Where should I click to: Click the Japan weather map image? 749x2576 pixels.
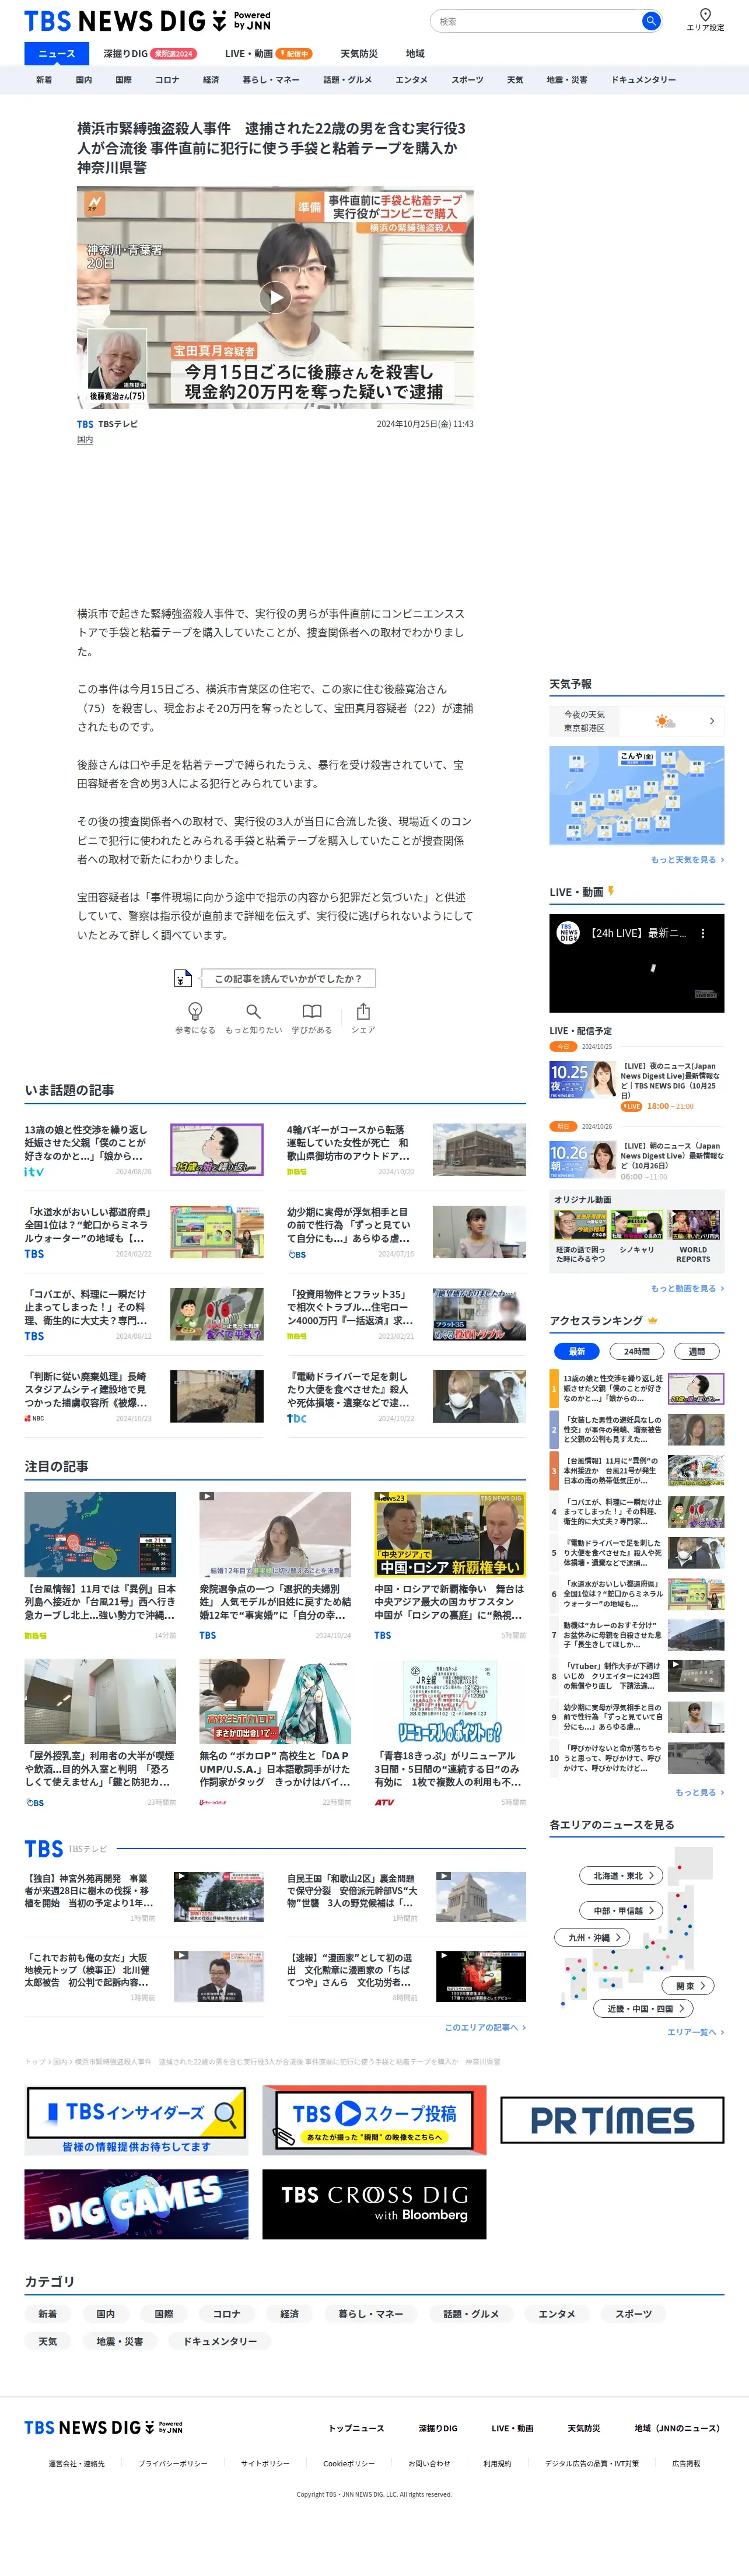(636, 795)
